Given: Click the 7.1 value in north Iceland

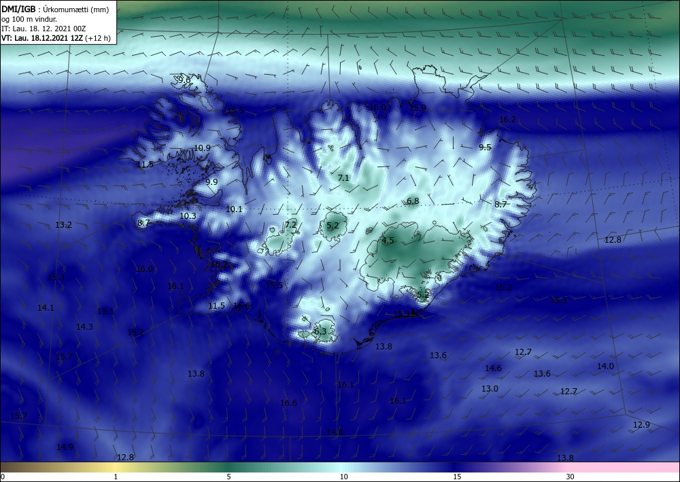Looking at the screenshot, I should click(343, 177).
